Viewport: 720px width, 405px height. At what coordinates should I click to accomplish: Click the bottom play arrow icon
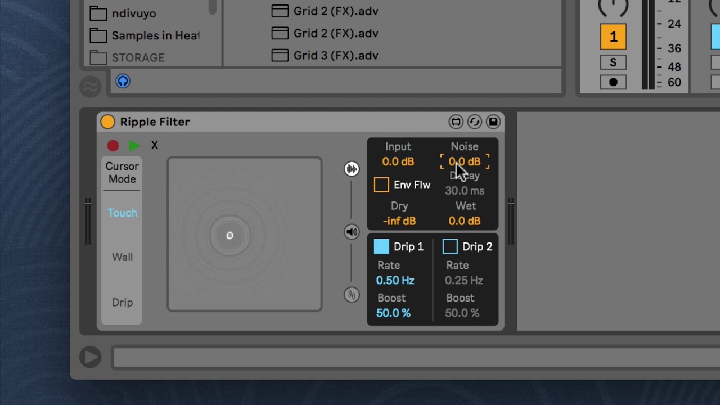(90, 357)
